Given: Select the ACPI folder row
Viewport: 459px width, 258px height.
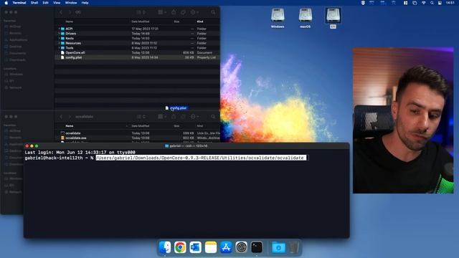Looking at the screenshot, I should [x=137, y=29].
